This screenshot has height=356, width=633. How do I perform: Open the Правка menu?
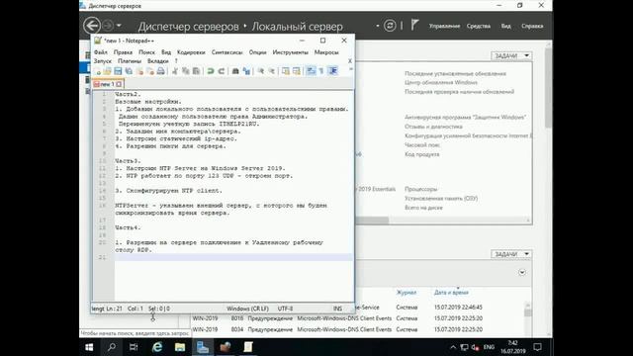tap(123, 52)
